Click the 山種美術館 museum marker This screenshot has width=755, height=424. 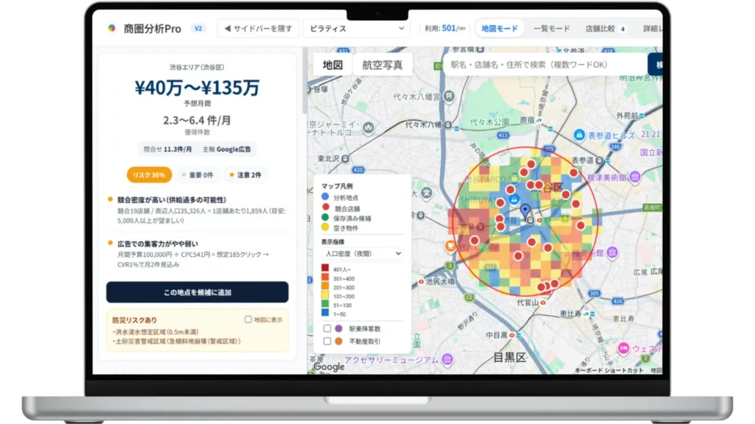pos(612,252)
